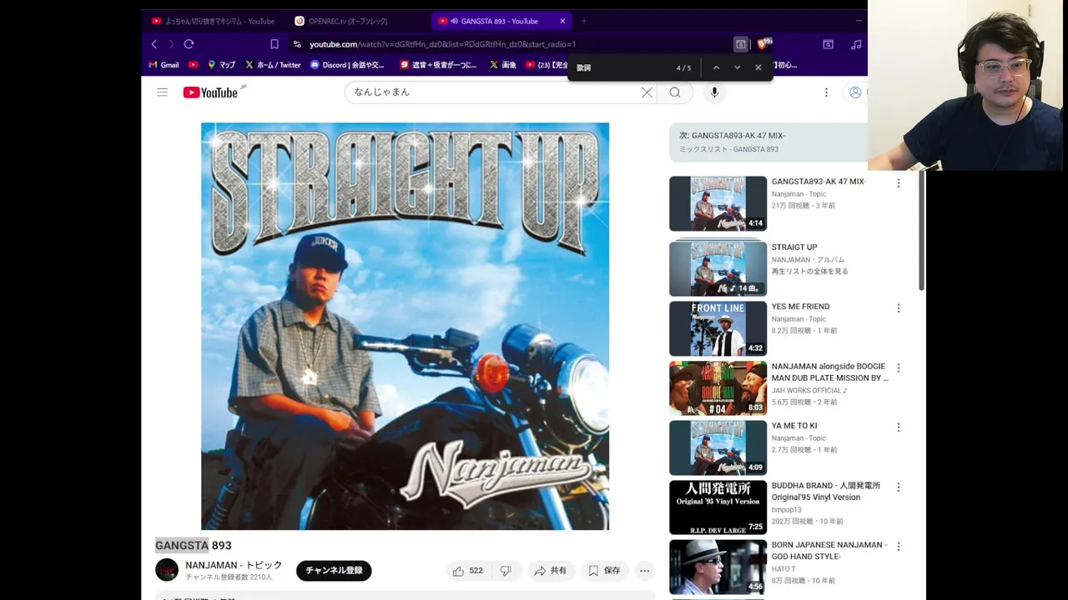The image size is (1068, 600).
Task: Open the account sign-in icon
Action: [855, 92]
